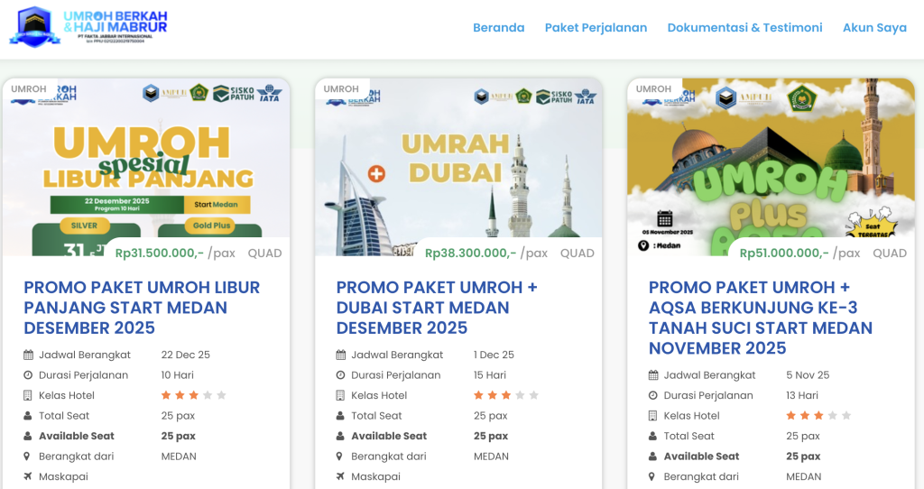The image size is (924, 489).
Task: Click duration value 10 Hari
Action: point(178,375)
